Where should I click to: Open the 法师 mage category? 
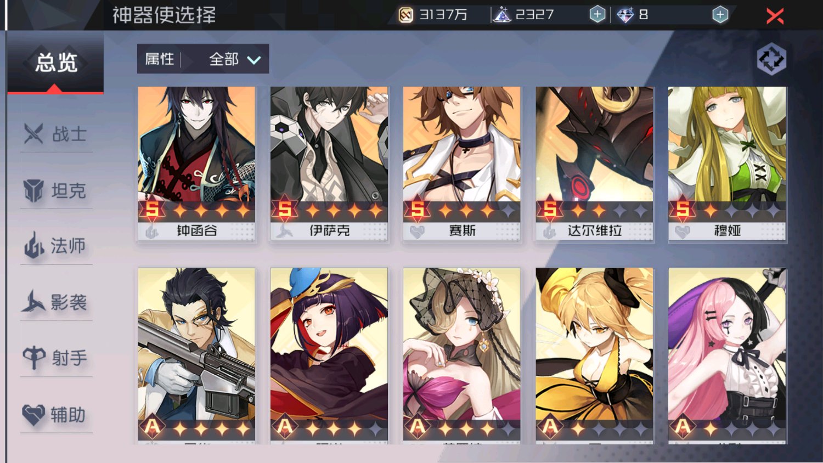pos(56,246)
